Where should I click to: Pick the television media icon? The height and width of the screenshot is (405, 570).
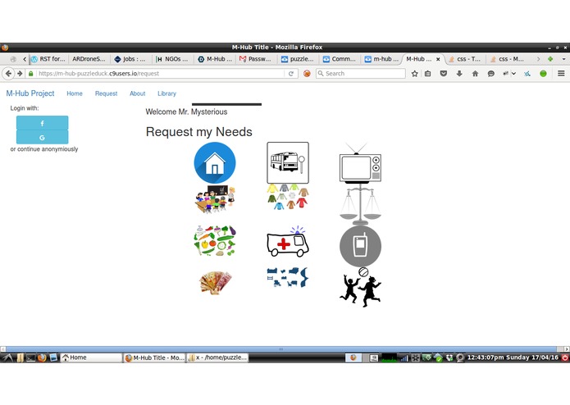pyautogui.click(x=360, y=162)
